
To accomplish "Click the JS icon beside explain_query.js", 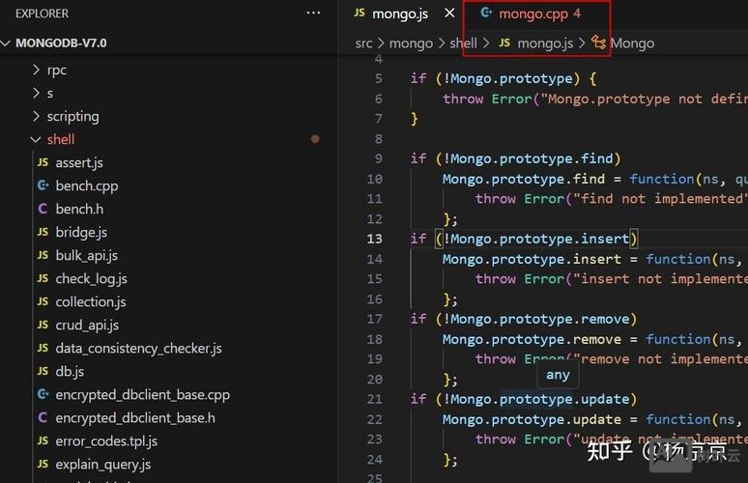I will click(x=43, y=464).
